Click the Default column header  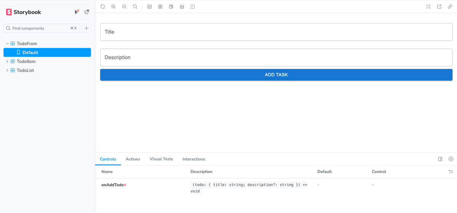pos(324,172)
